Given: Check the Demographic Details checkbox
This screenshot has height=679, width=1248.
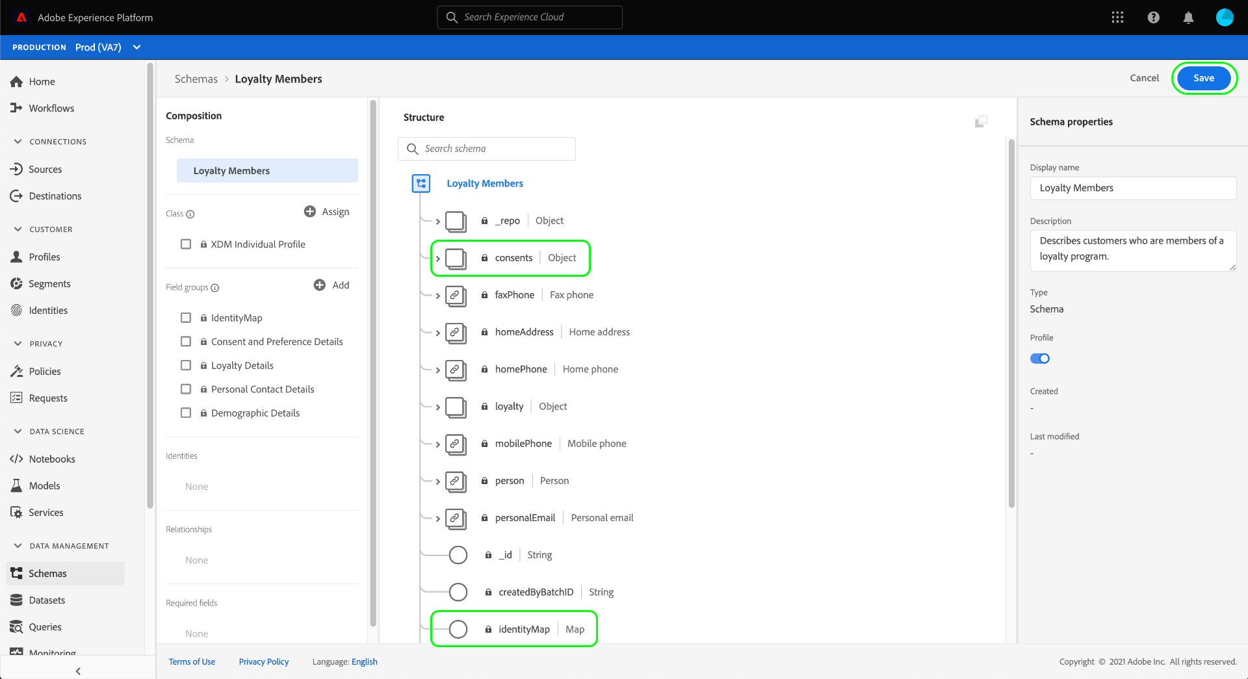Looking at the screenshot, I should coord(186,413).
